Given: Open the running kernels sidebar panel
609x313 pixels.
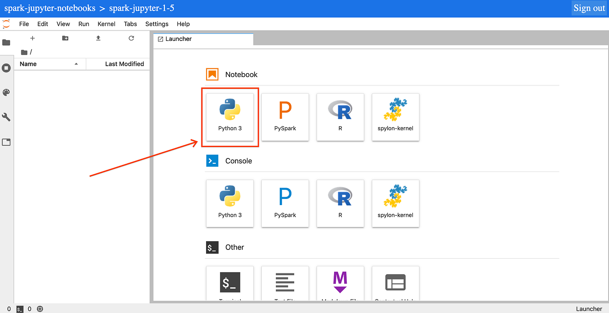Looking at the screenshot, I should click(x=7, y=67).
